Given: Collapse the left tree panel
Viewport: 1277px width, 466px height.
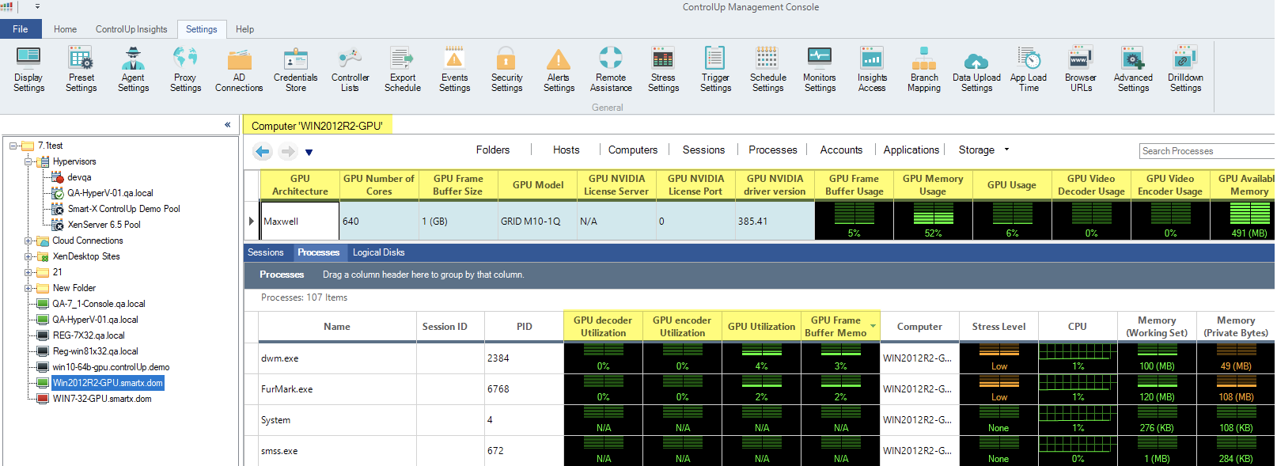Looking at the screenshot, I should click(x=228, y=125).
